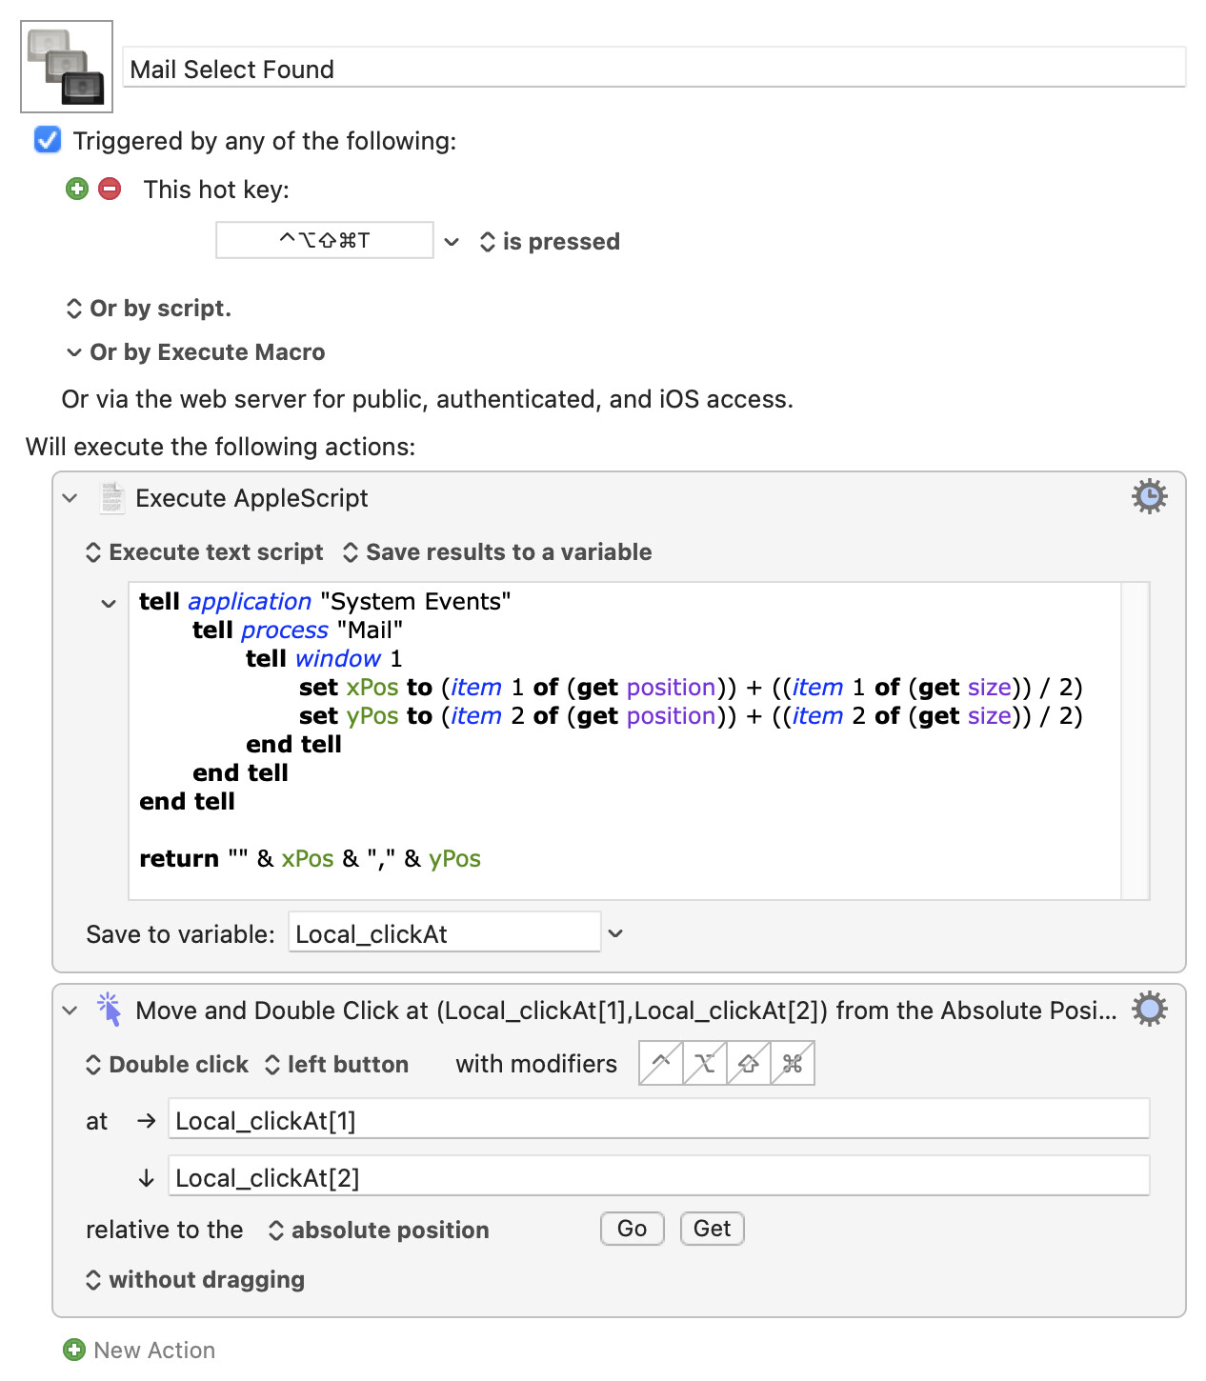Open the Save to variable dropdown

point(615,933)
